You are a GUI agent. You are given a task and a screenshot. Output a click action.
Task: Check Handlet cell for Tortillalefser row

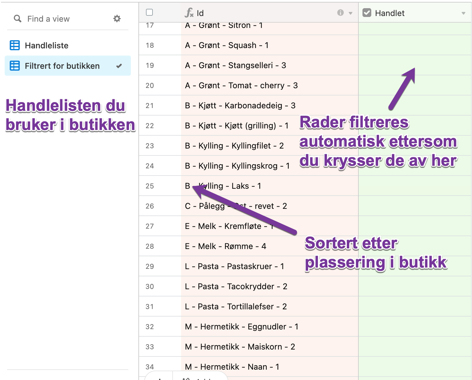tap(415, 307)
